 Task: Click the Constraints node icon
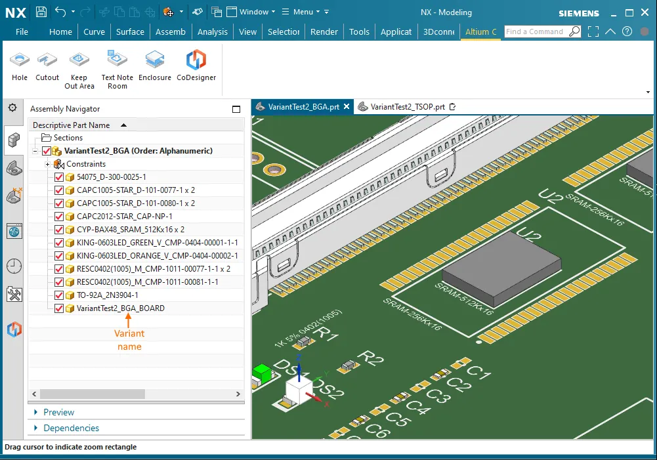point(59,164)
